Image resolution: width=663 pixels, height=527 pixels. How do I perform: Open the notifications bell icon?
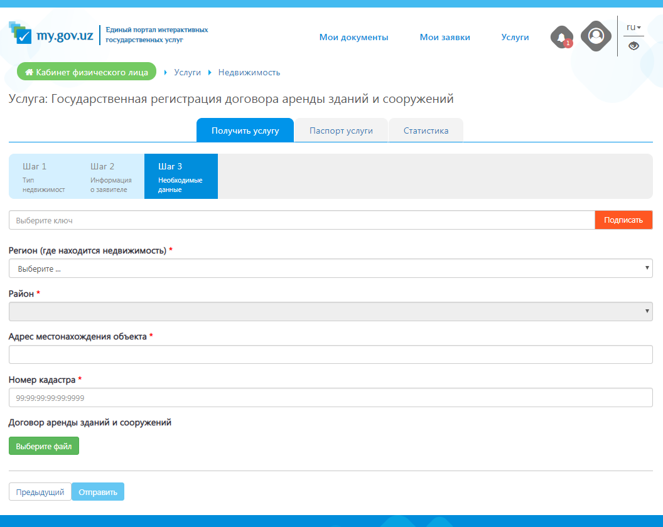coord(561,37)
